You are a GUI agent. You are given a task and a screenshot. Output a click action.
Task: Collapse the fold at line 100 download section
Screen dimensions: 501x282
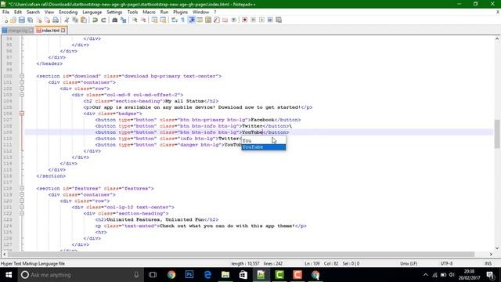(x=22, y=76)
